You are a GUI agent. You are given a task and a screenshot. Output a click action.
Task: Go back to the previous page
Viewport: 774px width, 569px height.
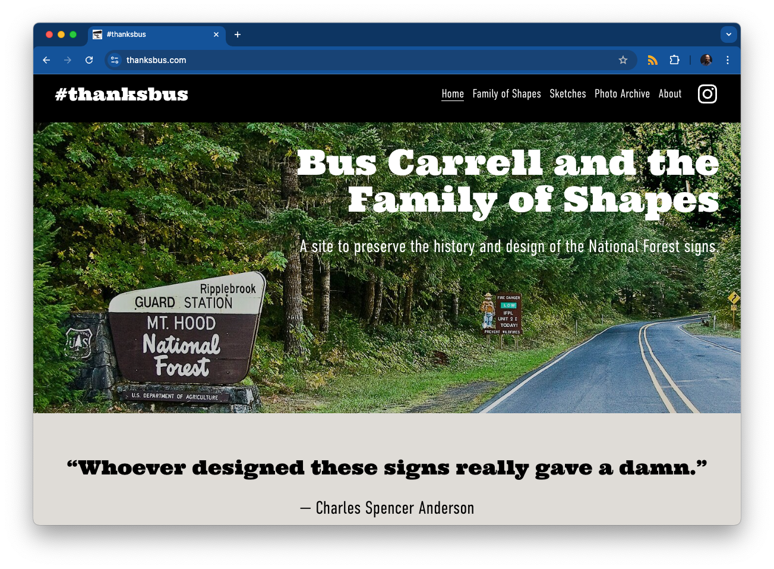coord(46,60)
